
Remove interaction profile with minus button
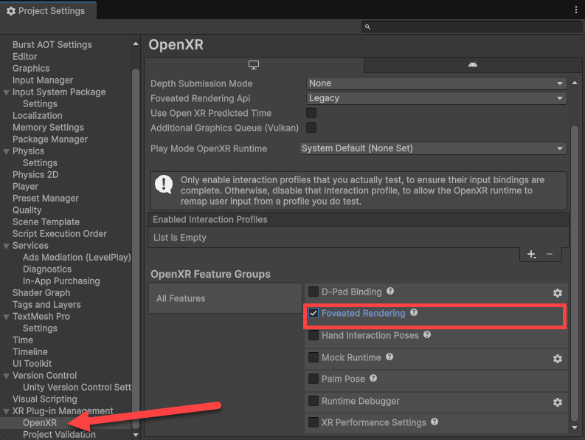[x=549, y=254]
